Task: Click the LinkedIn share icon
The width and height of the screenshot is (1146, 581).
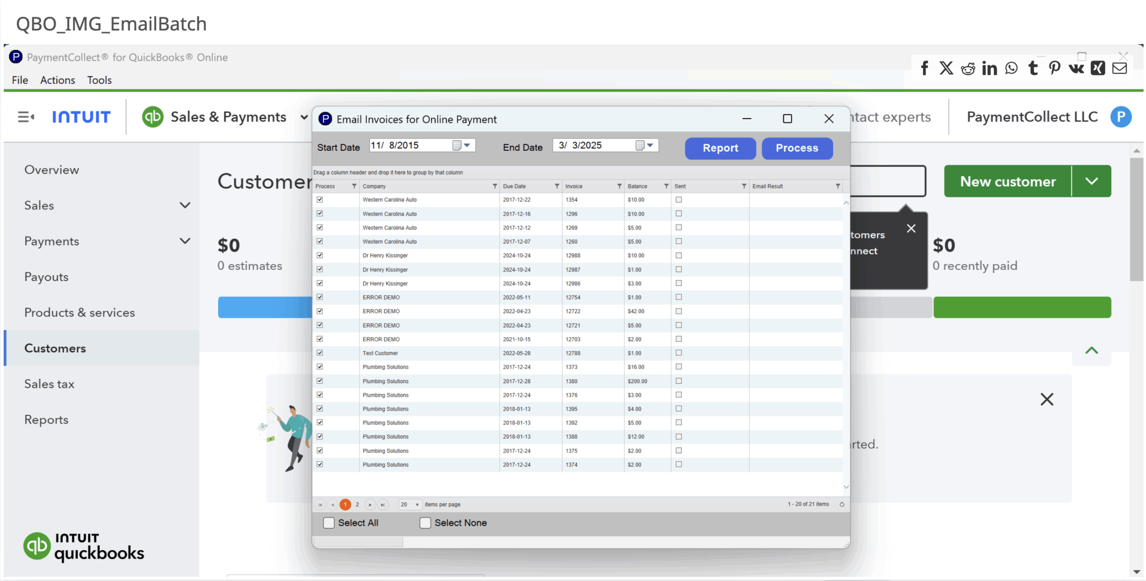Action: [989, 68]
